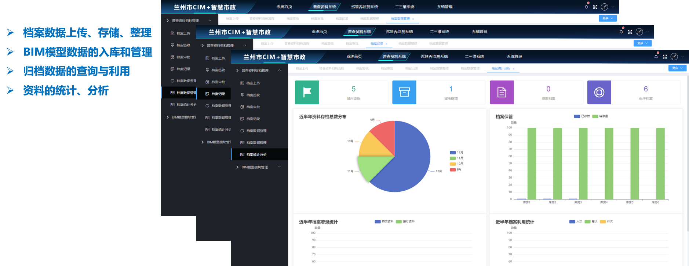The height and width of the screenshot is (266, 689).
Task: Open 档案上传 in the front window sidebar
Action: click(x=253, y=83)
